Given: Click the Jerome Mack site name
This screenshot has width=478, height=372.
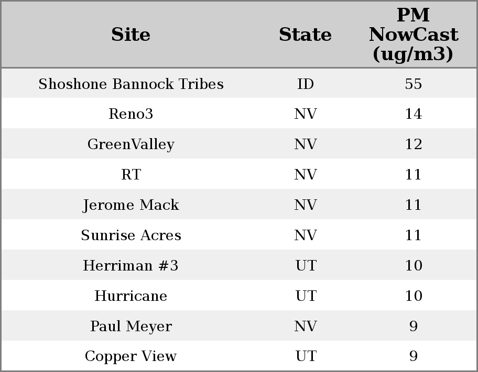Looking at the screenshot, I should point(131,205).
